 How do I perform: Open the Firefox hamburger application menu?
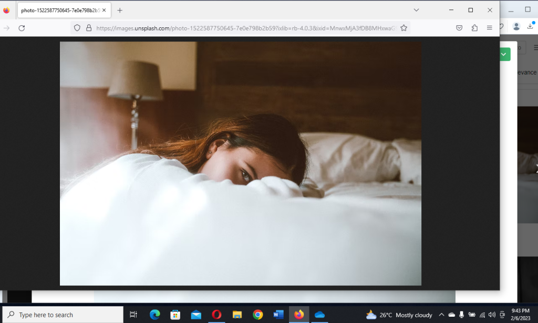click(x=490, y=28)
